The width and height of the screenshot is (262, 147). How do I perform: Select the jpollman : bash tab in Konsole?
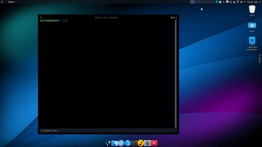point(49,131)
